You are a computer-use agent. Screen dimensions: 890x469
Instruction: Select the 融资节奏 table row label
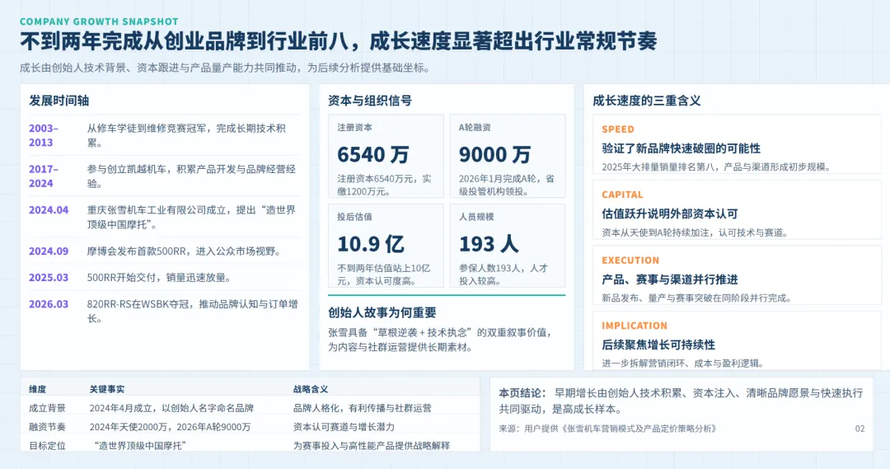(x=47, y=427)
